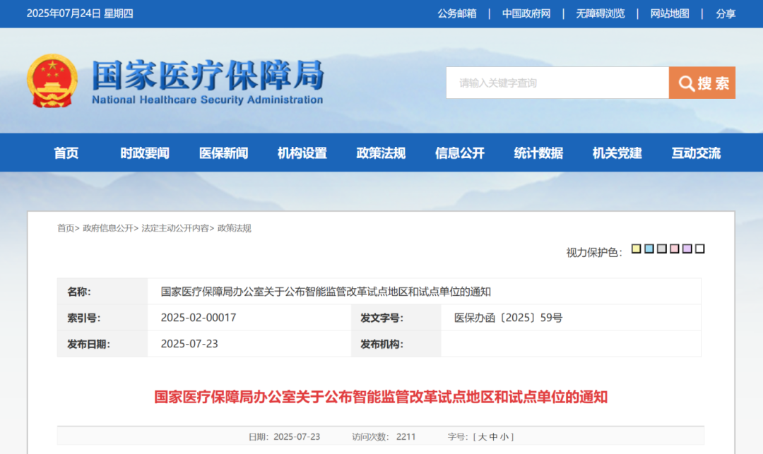Go to the 信息公开 navigation tab
Viewport: 763px width, 454px height.
point(460,153)
